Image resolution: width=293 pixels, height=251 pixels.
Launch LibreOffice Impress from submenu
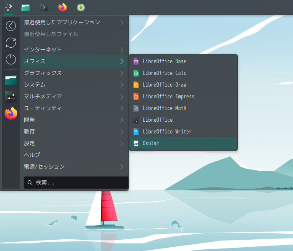click(x=183, y=97)
